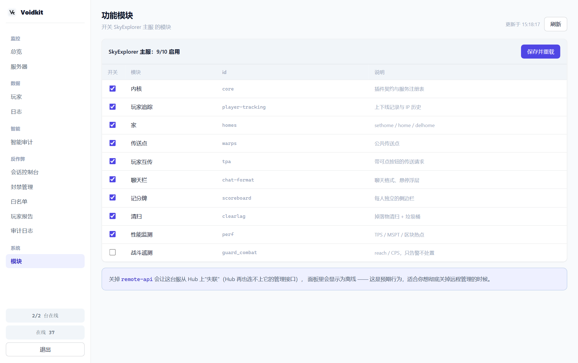Navigate to 会话控制台
Viewport: 578px width, 363px height.
coord(45,172)
